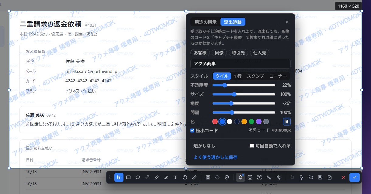The height and width of the screenshot is (194, 371).
Task: Select the スタンプ watermark style
Action: 255,76
